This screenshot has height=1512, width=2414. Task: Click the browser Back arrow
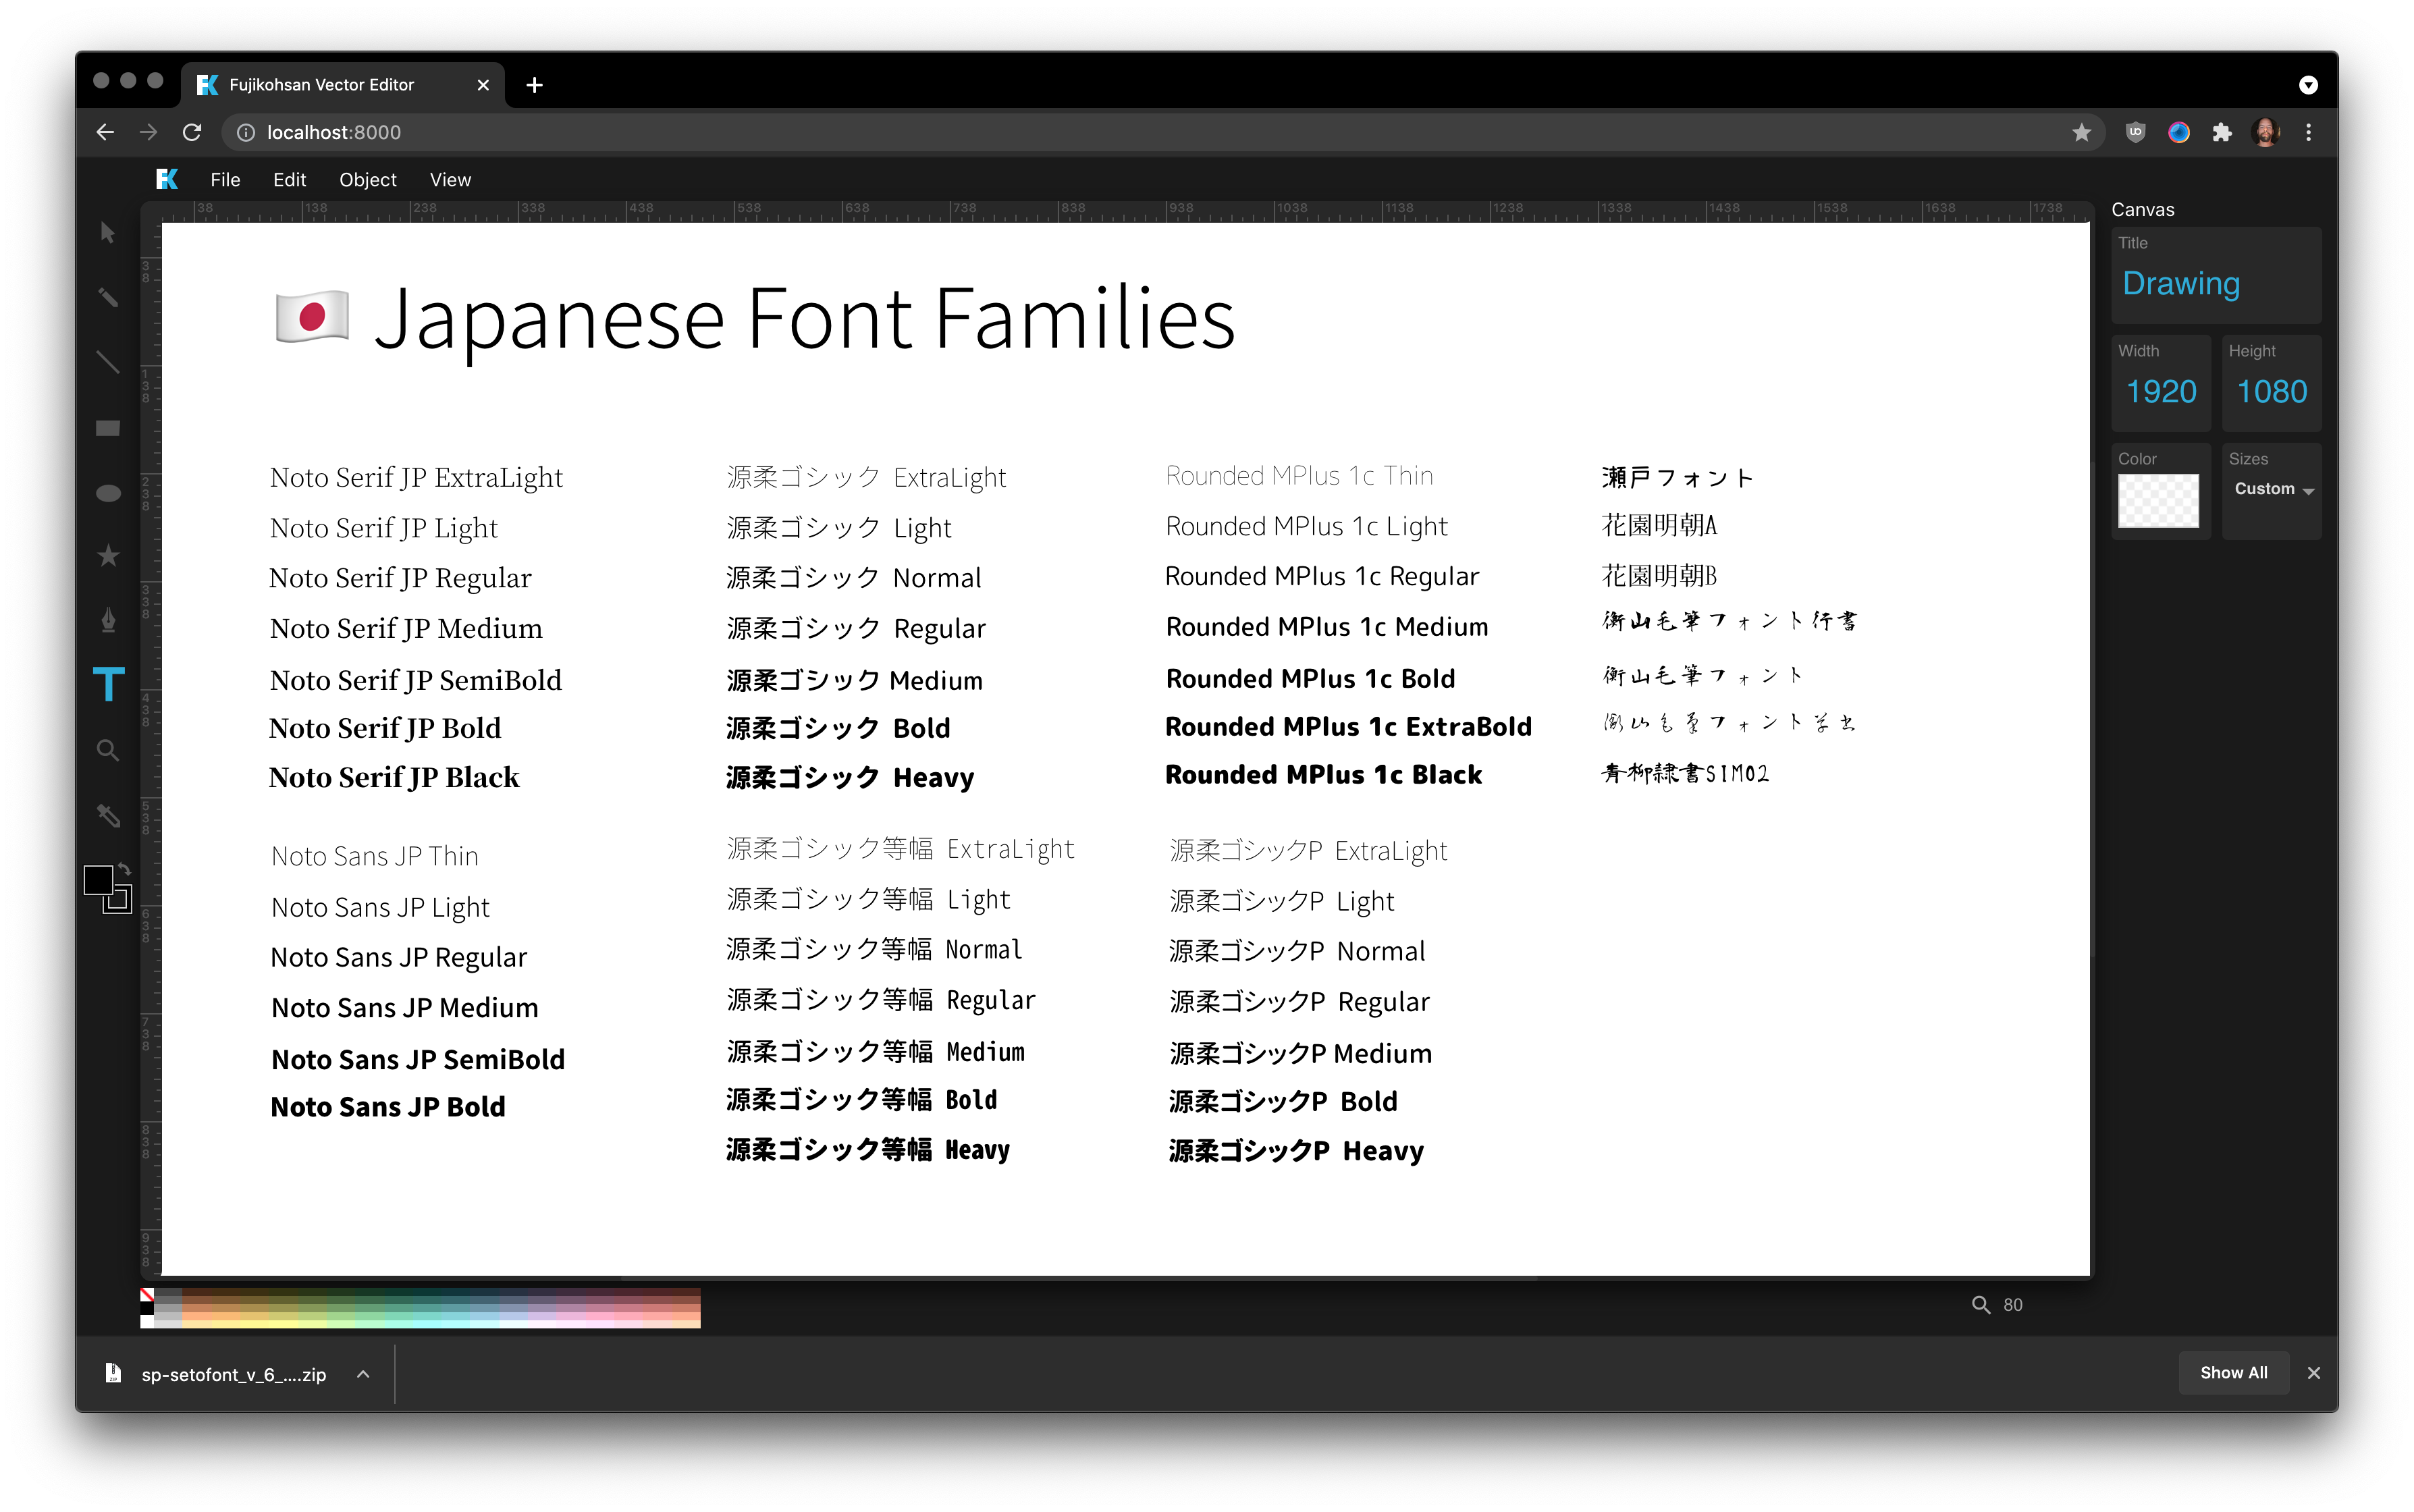pyautogui.click(x=105, y=132)
